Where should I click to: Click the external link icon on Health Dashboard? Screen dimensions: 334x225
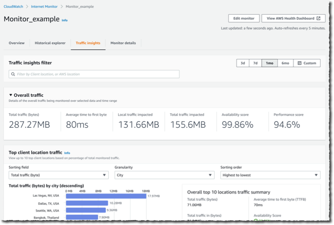[x=318, y=19]
